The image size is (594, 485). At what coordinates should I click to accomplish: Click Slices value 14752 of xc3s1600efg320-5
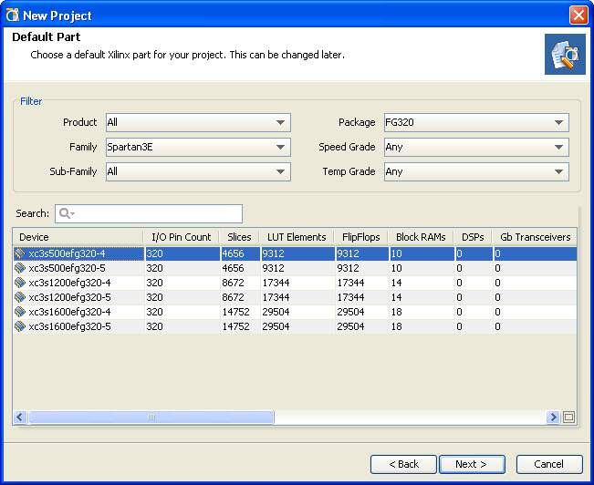[235, 326]
